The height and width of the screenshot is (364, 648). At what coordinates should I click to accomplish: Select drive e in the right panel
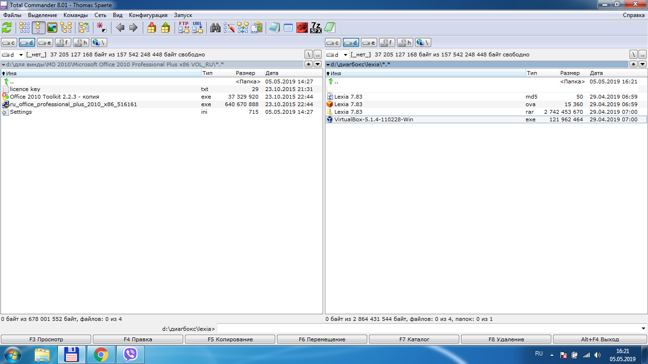369,43
